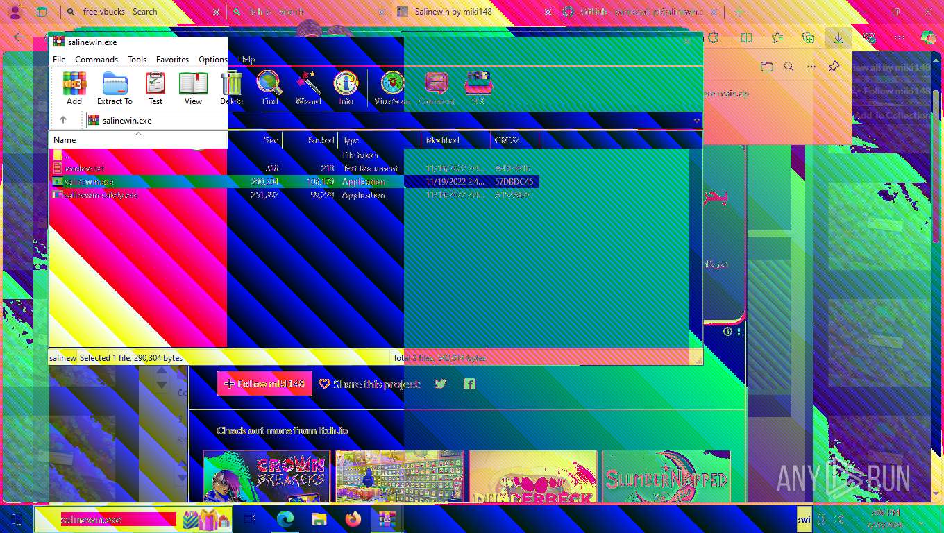944x533 pixels.
Task: Click the Comment toolbar icon
Action: (x=436, y=88)
